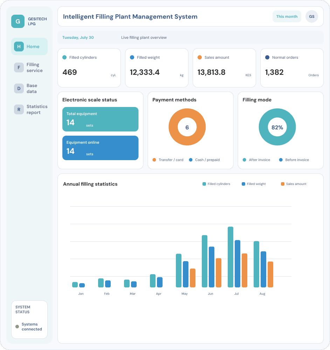Open the Normal orders card
Screen dimensions: 330x350
(x=292, y=68)
